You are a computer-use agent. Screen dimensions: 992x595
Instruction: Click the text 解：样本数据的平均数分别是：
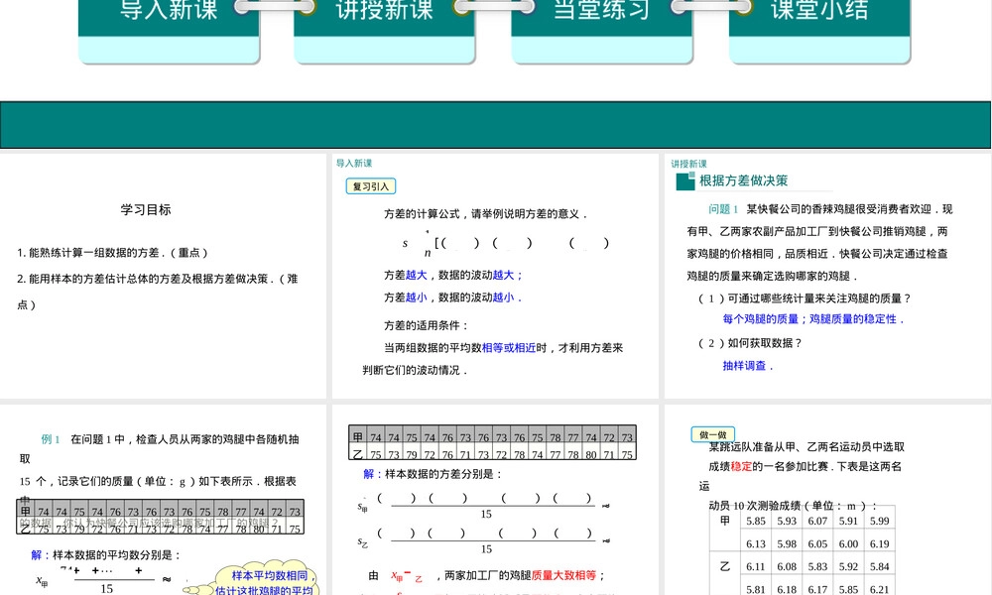[x=106, y=555]
